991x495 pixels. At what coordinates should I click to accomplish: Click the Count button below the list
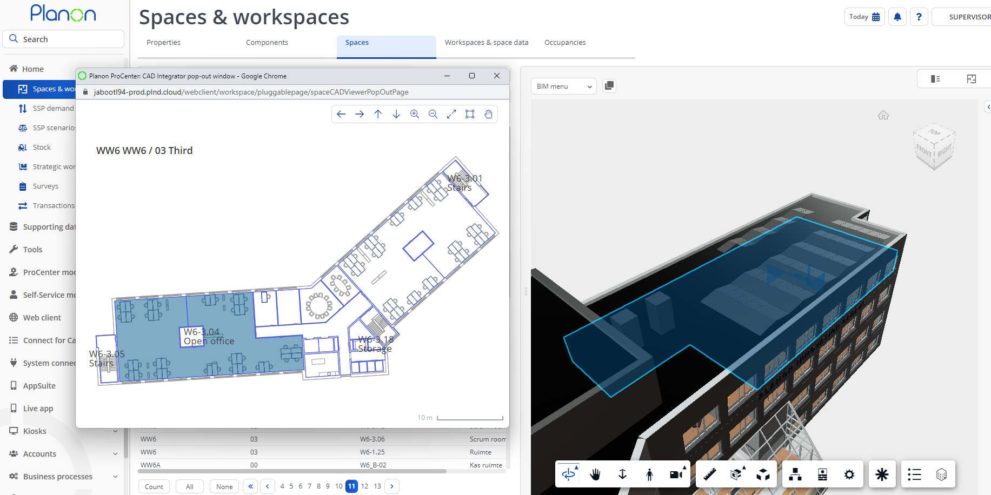click(154, 486)
